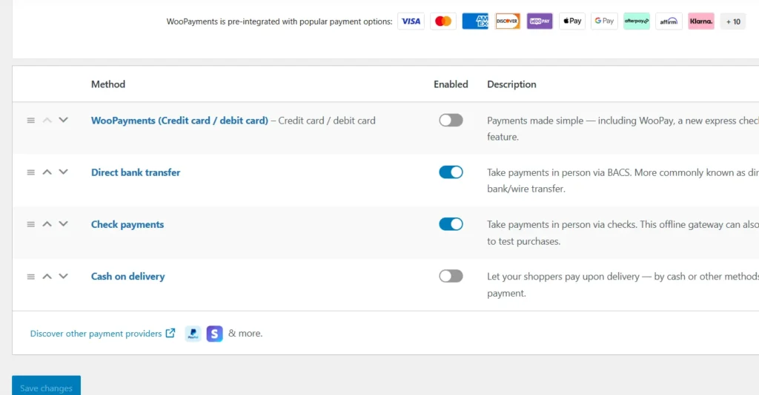Move WooPayments up with the arrow
The height and width of the screenshot is (395, 759).
[x=47, y=121]
